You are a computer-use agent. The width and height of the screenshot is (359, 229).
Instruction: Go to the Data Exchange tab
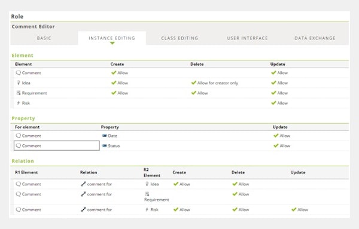[x=315, y=38]
